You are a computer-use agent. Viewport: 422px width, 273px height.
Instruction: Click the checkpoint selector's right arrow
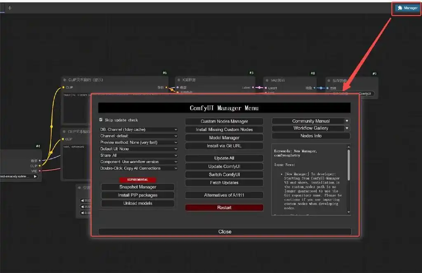point(35,176)
